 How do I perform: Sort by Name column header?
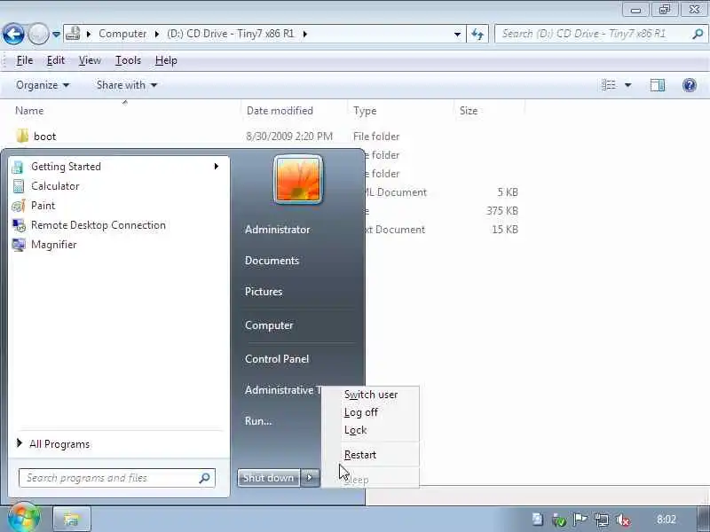coord(29,111)
